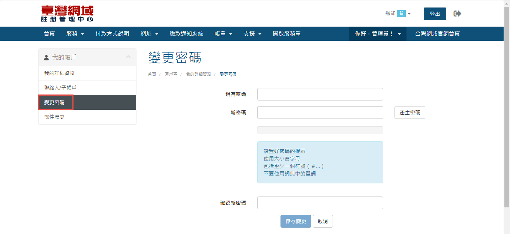Open the 你好，管理員！ account menu
Image resolution: width=510 pixels, height=234 pixels.
378,34
